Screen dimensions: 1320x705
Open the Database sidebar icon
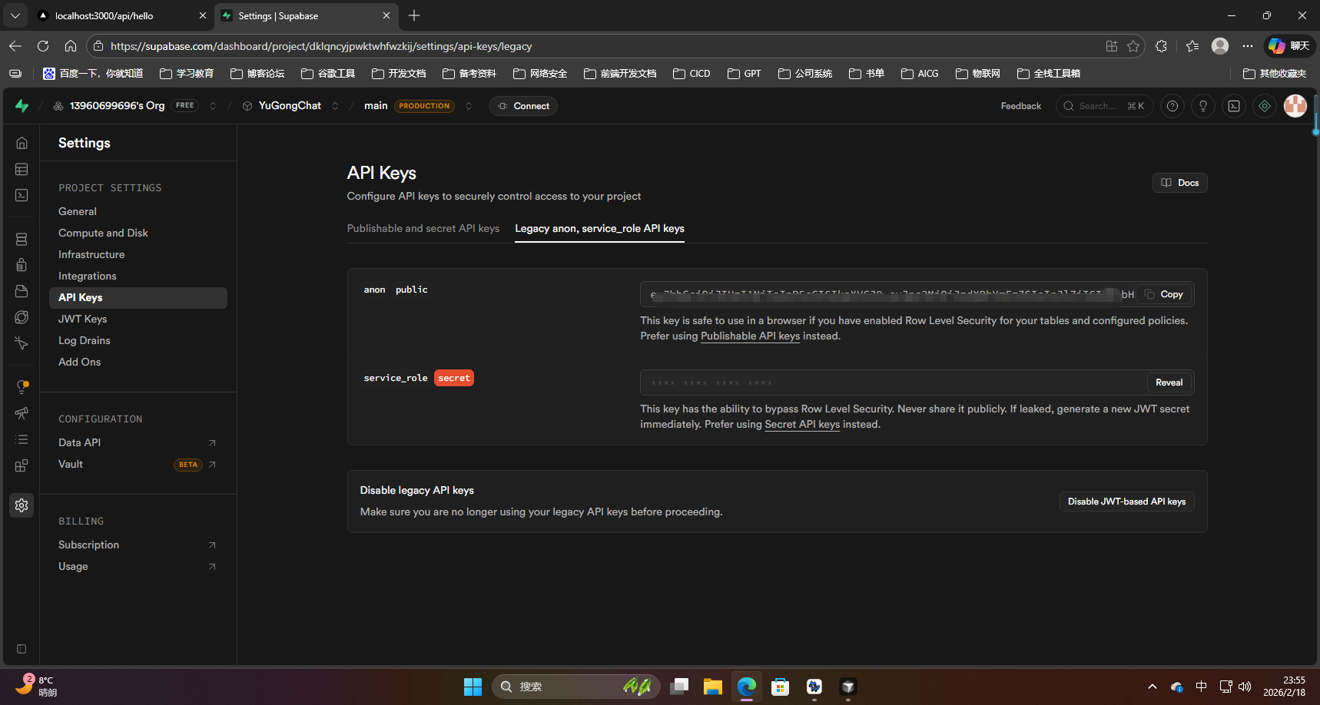tap(22, 240)
